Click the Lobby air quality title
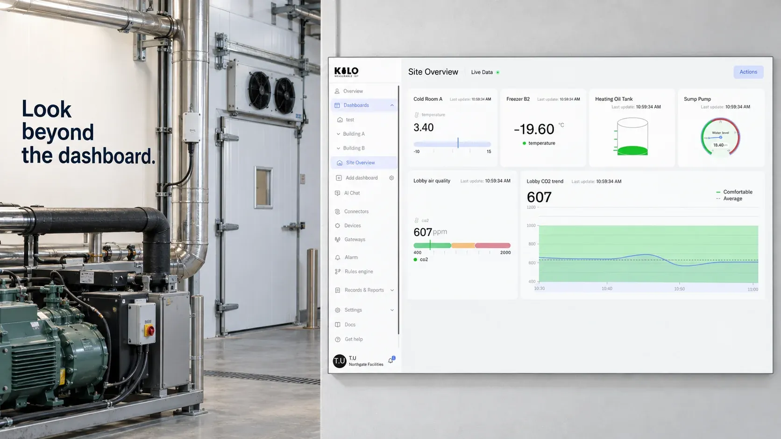Viewport: 781px width, 439px height. (x=432, y=181)
